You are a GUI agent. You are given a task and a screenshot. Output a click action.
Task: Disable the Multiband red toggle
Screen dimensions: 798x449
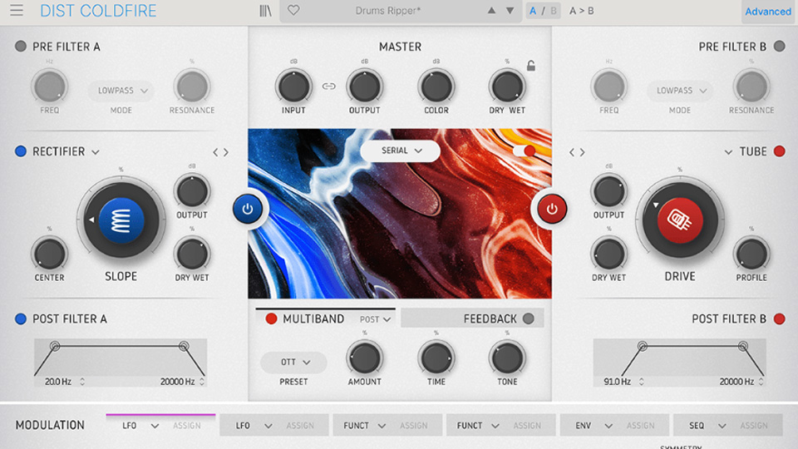[271, 318]
